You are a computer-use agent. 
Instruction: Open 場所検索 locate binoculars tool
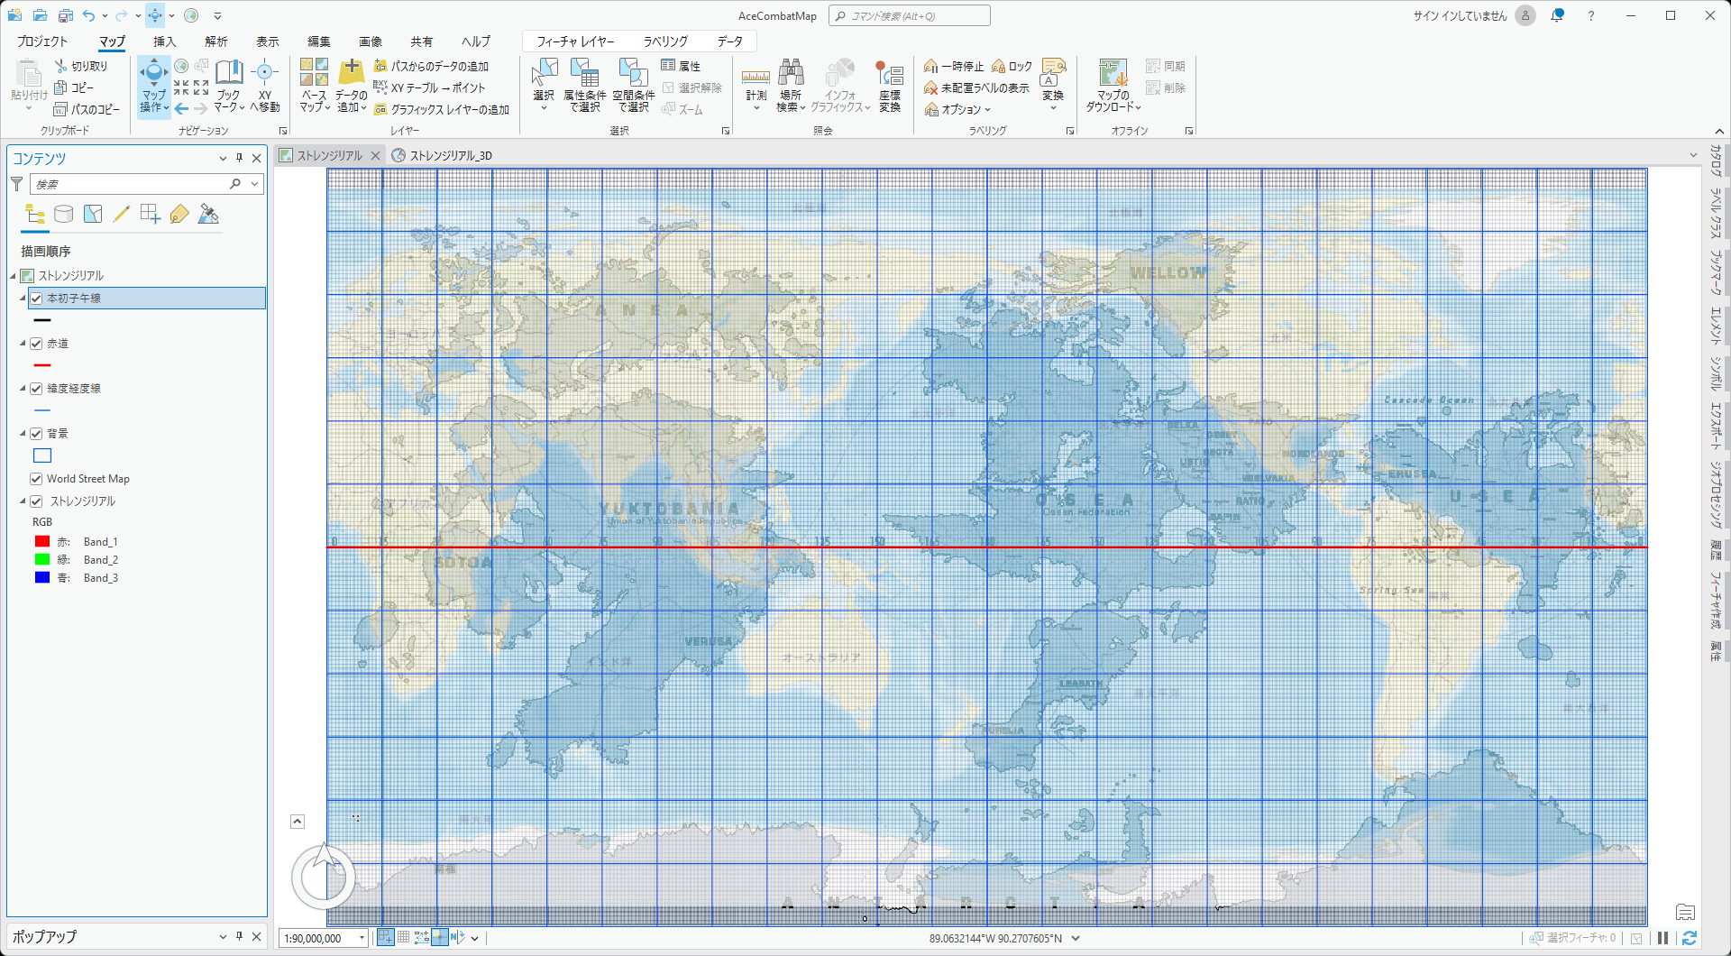(791, 87)
